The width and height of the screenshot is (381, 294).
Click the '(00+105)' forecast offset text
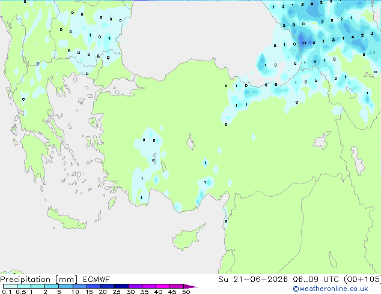pyautogui.click(x=362, y=280)
